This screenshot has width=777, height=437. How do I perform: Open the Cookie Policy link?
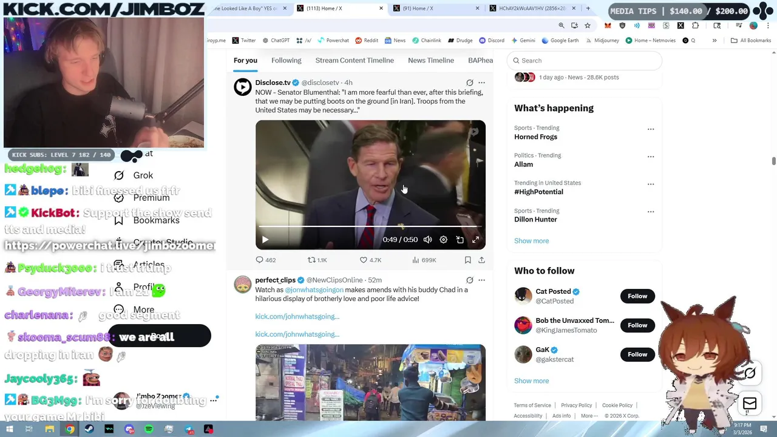click(x=617, y=405)
